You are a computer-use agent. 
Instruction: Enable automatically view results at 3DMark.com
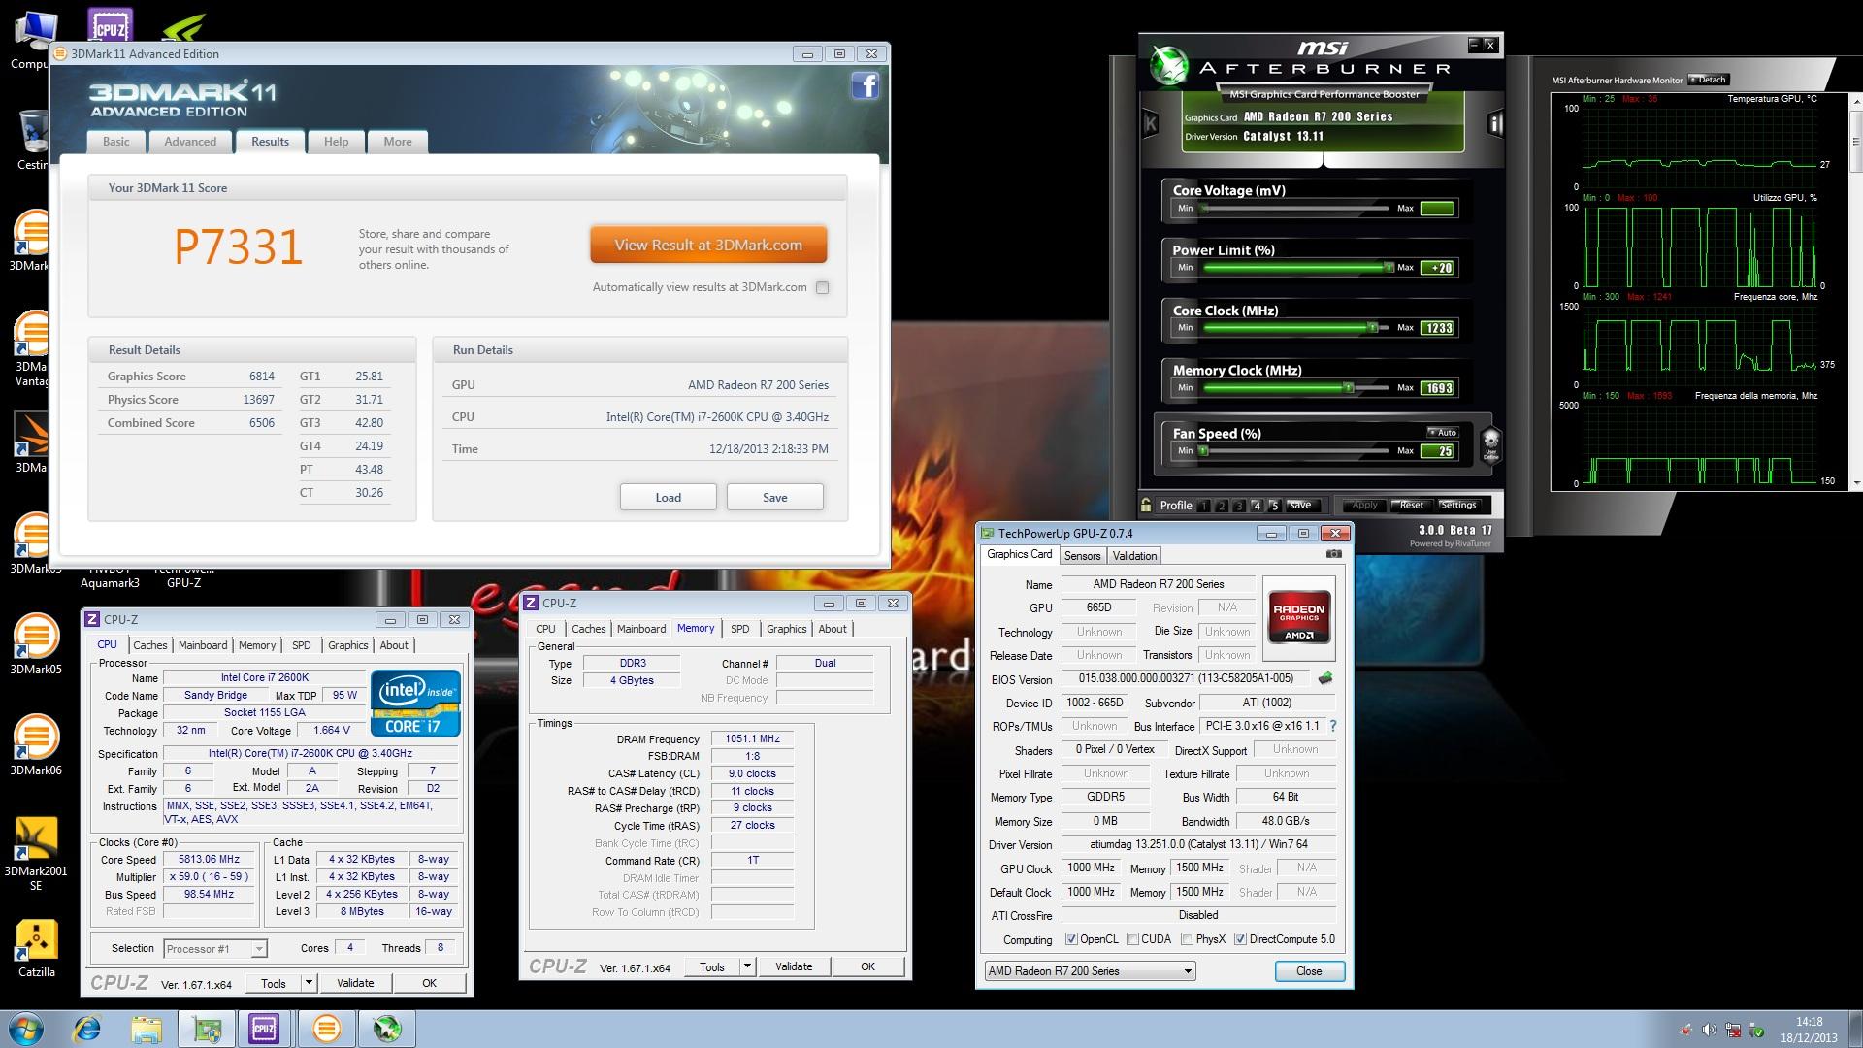pos(823,287)
